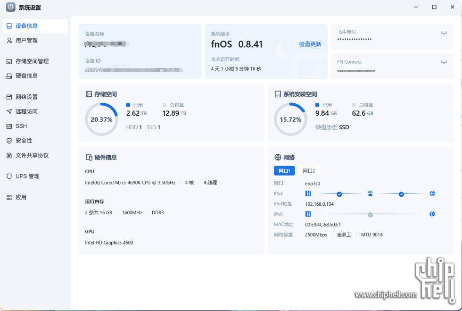Screen dimensions: 462x311
Task: Click the blue 已用 swatch under 存储空间
Action: click(x=128, y=105)
